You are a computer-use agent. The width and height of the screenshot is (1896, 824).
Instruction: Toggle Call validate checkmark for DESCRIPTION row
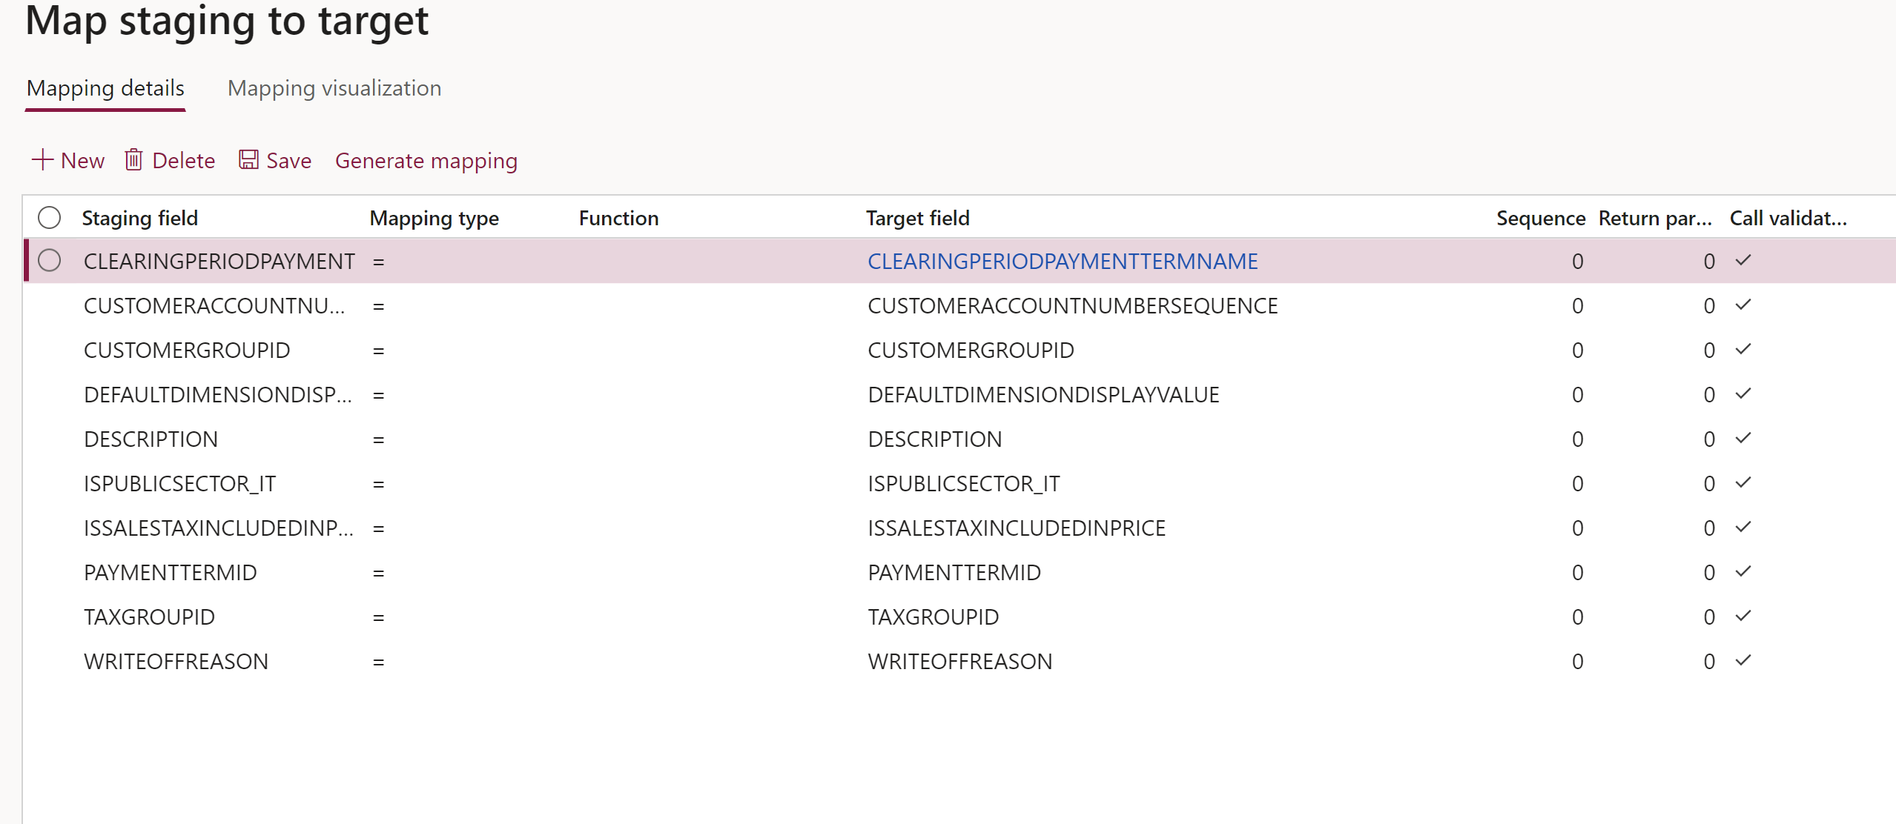click(x=1743, y=438)
